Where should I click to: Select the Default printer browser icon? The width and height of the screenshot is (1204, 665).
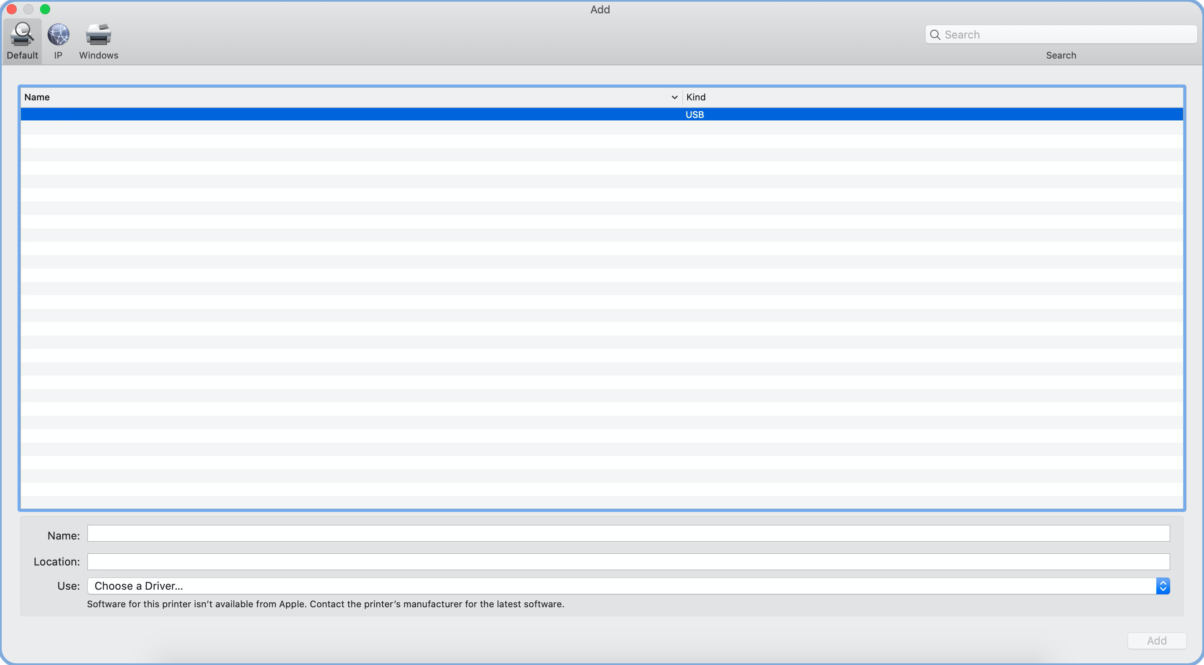tap(22, 34)
